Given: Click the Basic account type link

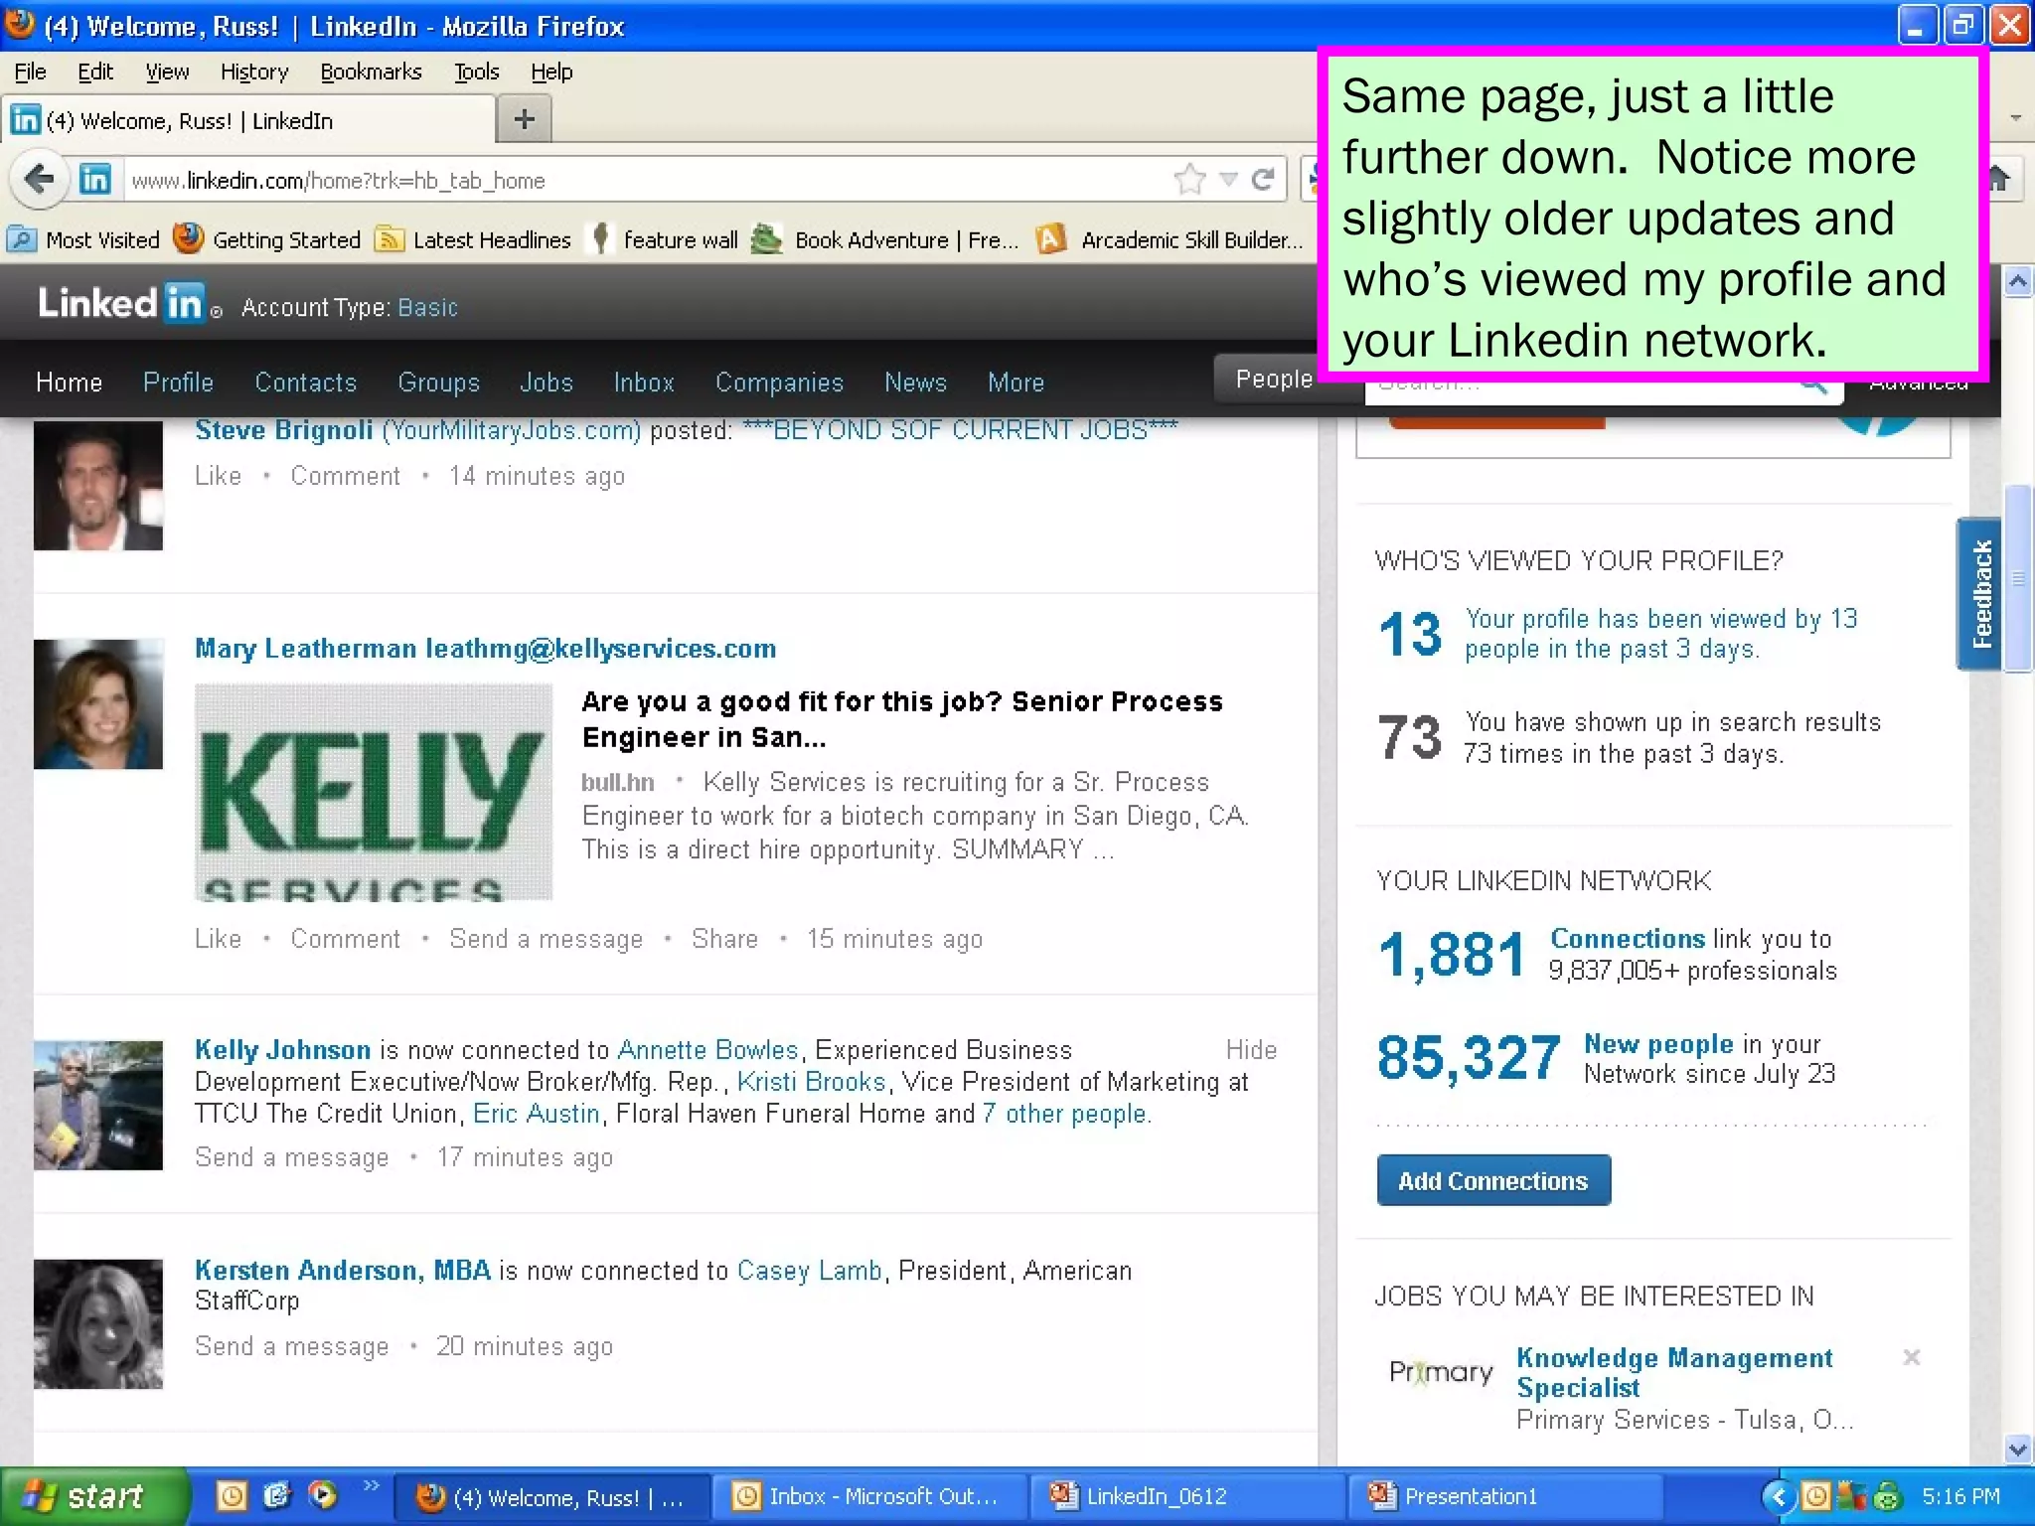Looking at the screenshot, I should click(427, 307).
